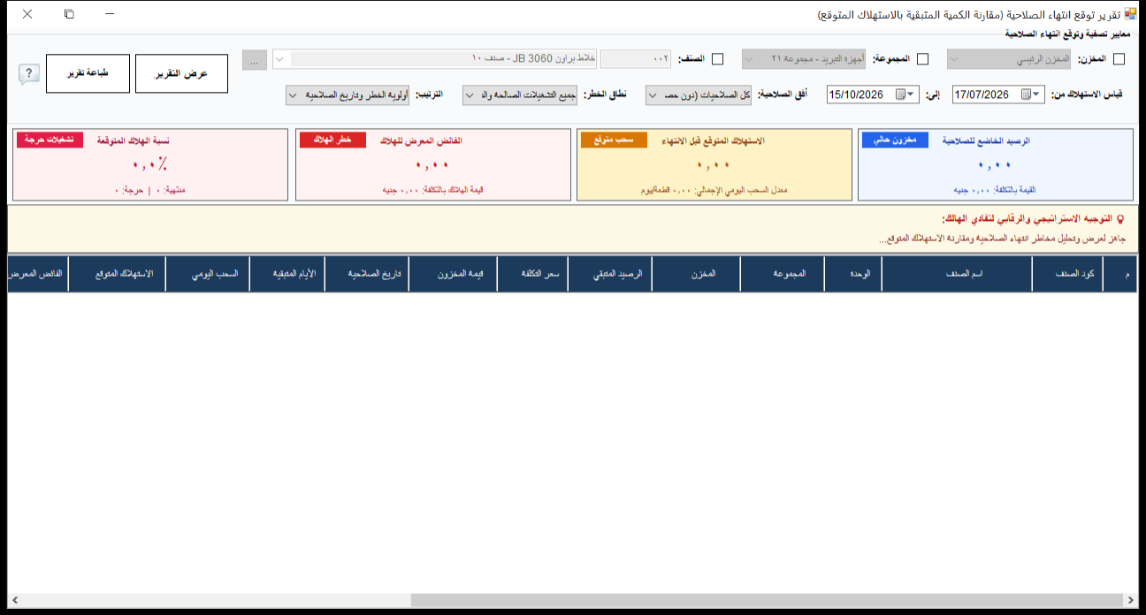
Task: Expand the end date 15/10/2026 picker arrow
Action: pyautogui.click(x=911, y=95)
